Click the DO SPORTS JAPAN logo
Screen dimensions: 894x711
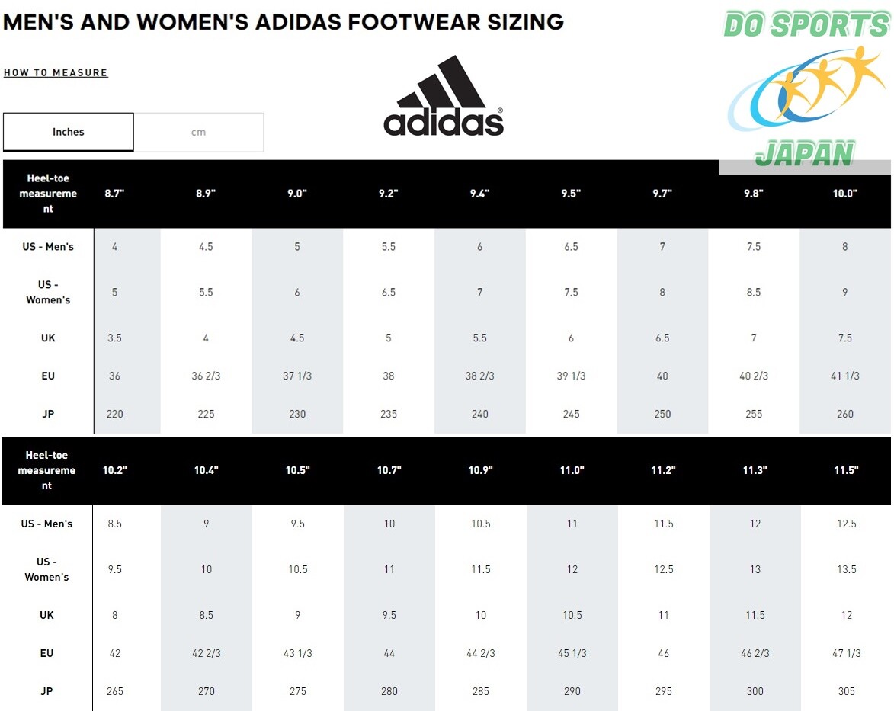click(806, 89)
